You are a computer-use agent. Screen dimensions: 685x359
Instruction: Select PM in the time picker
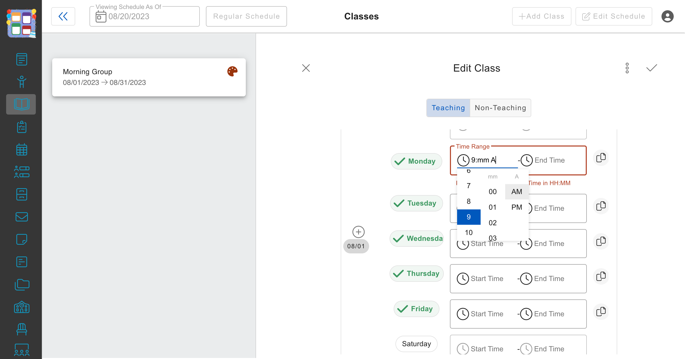pos(517,207)
